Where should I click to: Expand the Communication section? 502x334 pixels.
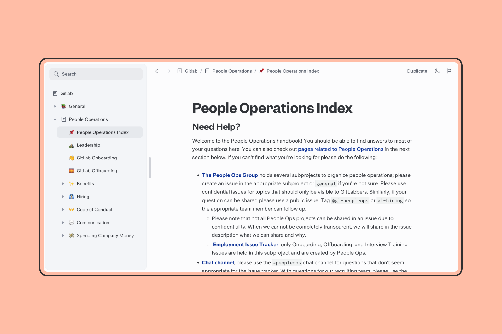63,223
